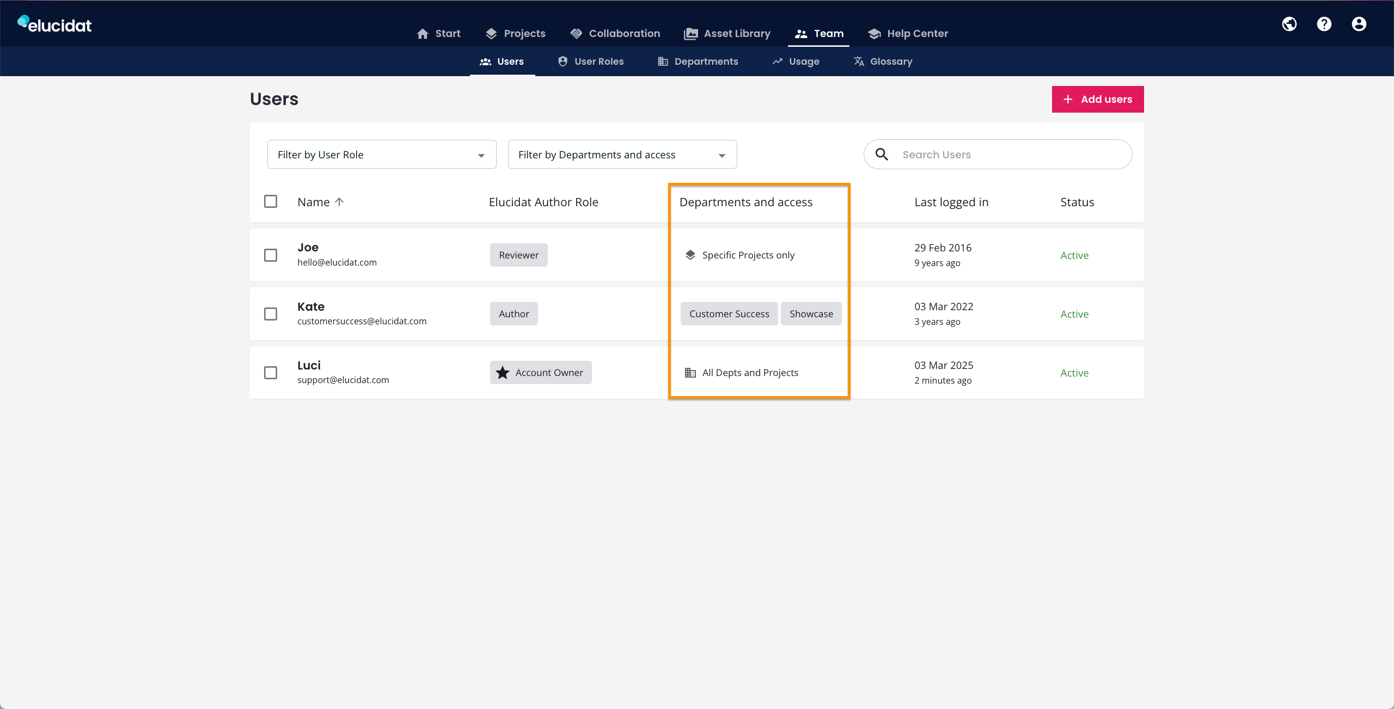Image resolution: width=1394 pixels, height=709 pixels.
Task: Open Filter by Departments and access dropdown
Action: click(x=622, y=155)
